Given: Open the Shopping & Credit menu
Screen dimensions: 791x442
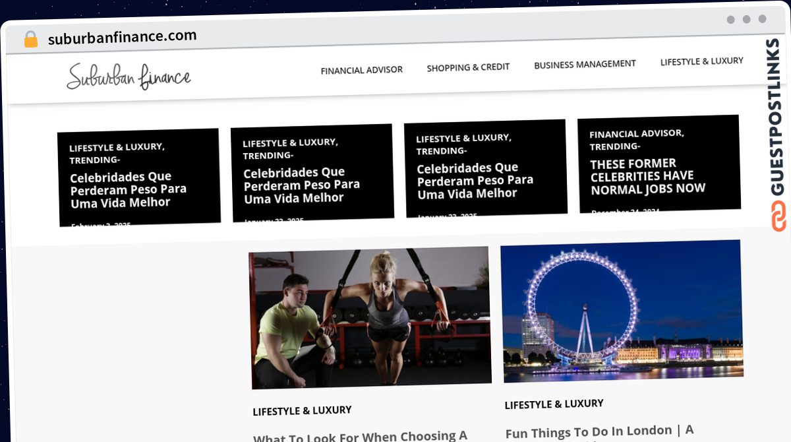Looking at the screenshot, I should coord(468,67).
